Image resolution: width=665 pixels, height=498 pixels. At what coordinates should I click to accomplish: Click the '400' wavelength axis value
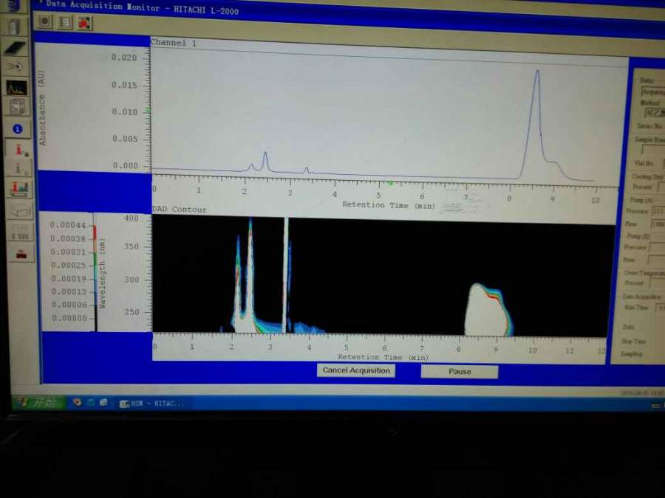point(131,218)
